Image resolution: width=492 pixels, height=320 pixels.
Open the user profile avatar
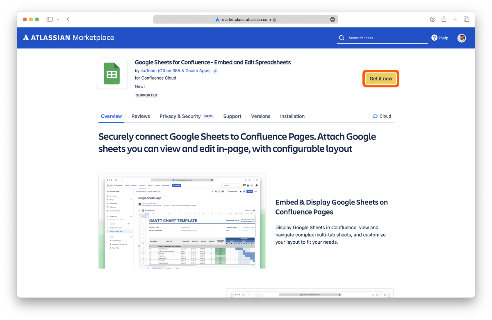click(462, 38)
